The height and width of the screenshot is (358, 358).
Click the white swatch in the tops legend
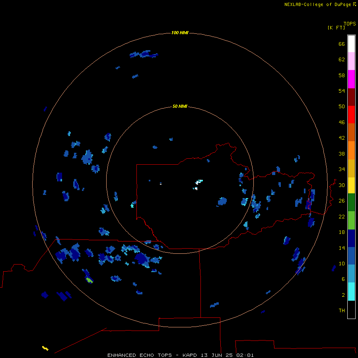[x=351, y=44]
